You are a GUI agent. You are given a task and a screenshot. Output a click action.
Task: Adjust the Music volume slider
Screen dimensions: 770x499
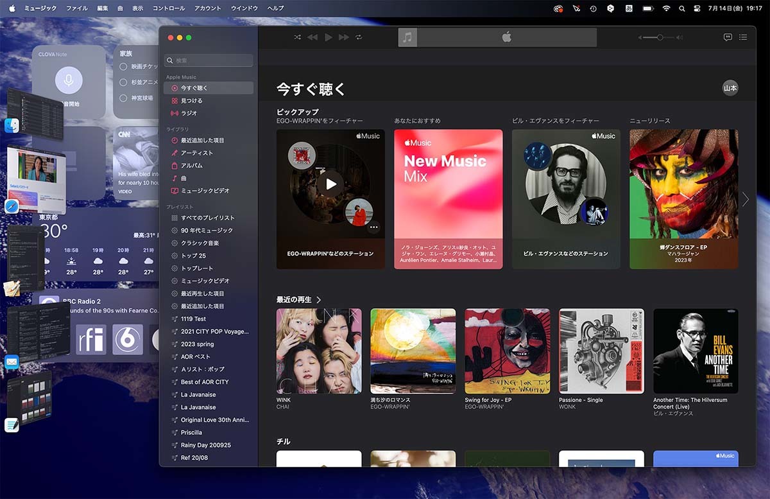pyautogui.click(x=660, y=37)
